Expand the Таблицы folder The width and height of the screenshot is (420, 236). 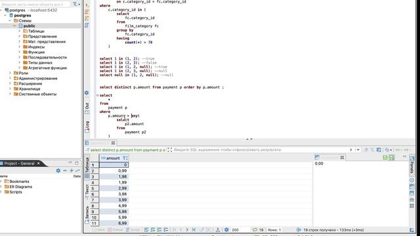(20, 31)
